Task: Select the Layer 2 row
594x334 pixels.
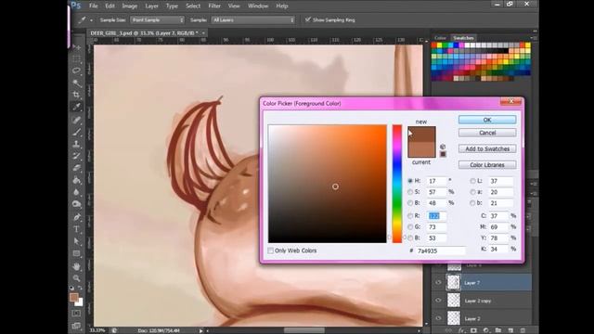Action: click(x=482, y=318)
